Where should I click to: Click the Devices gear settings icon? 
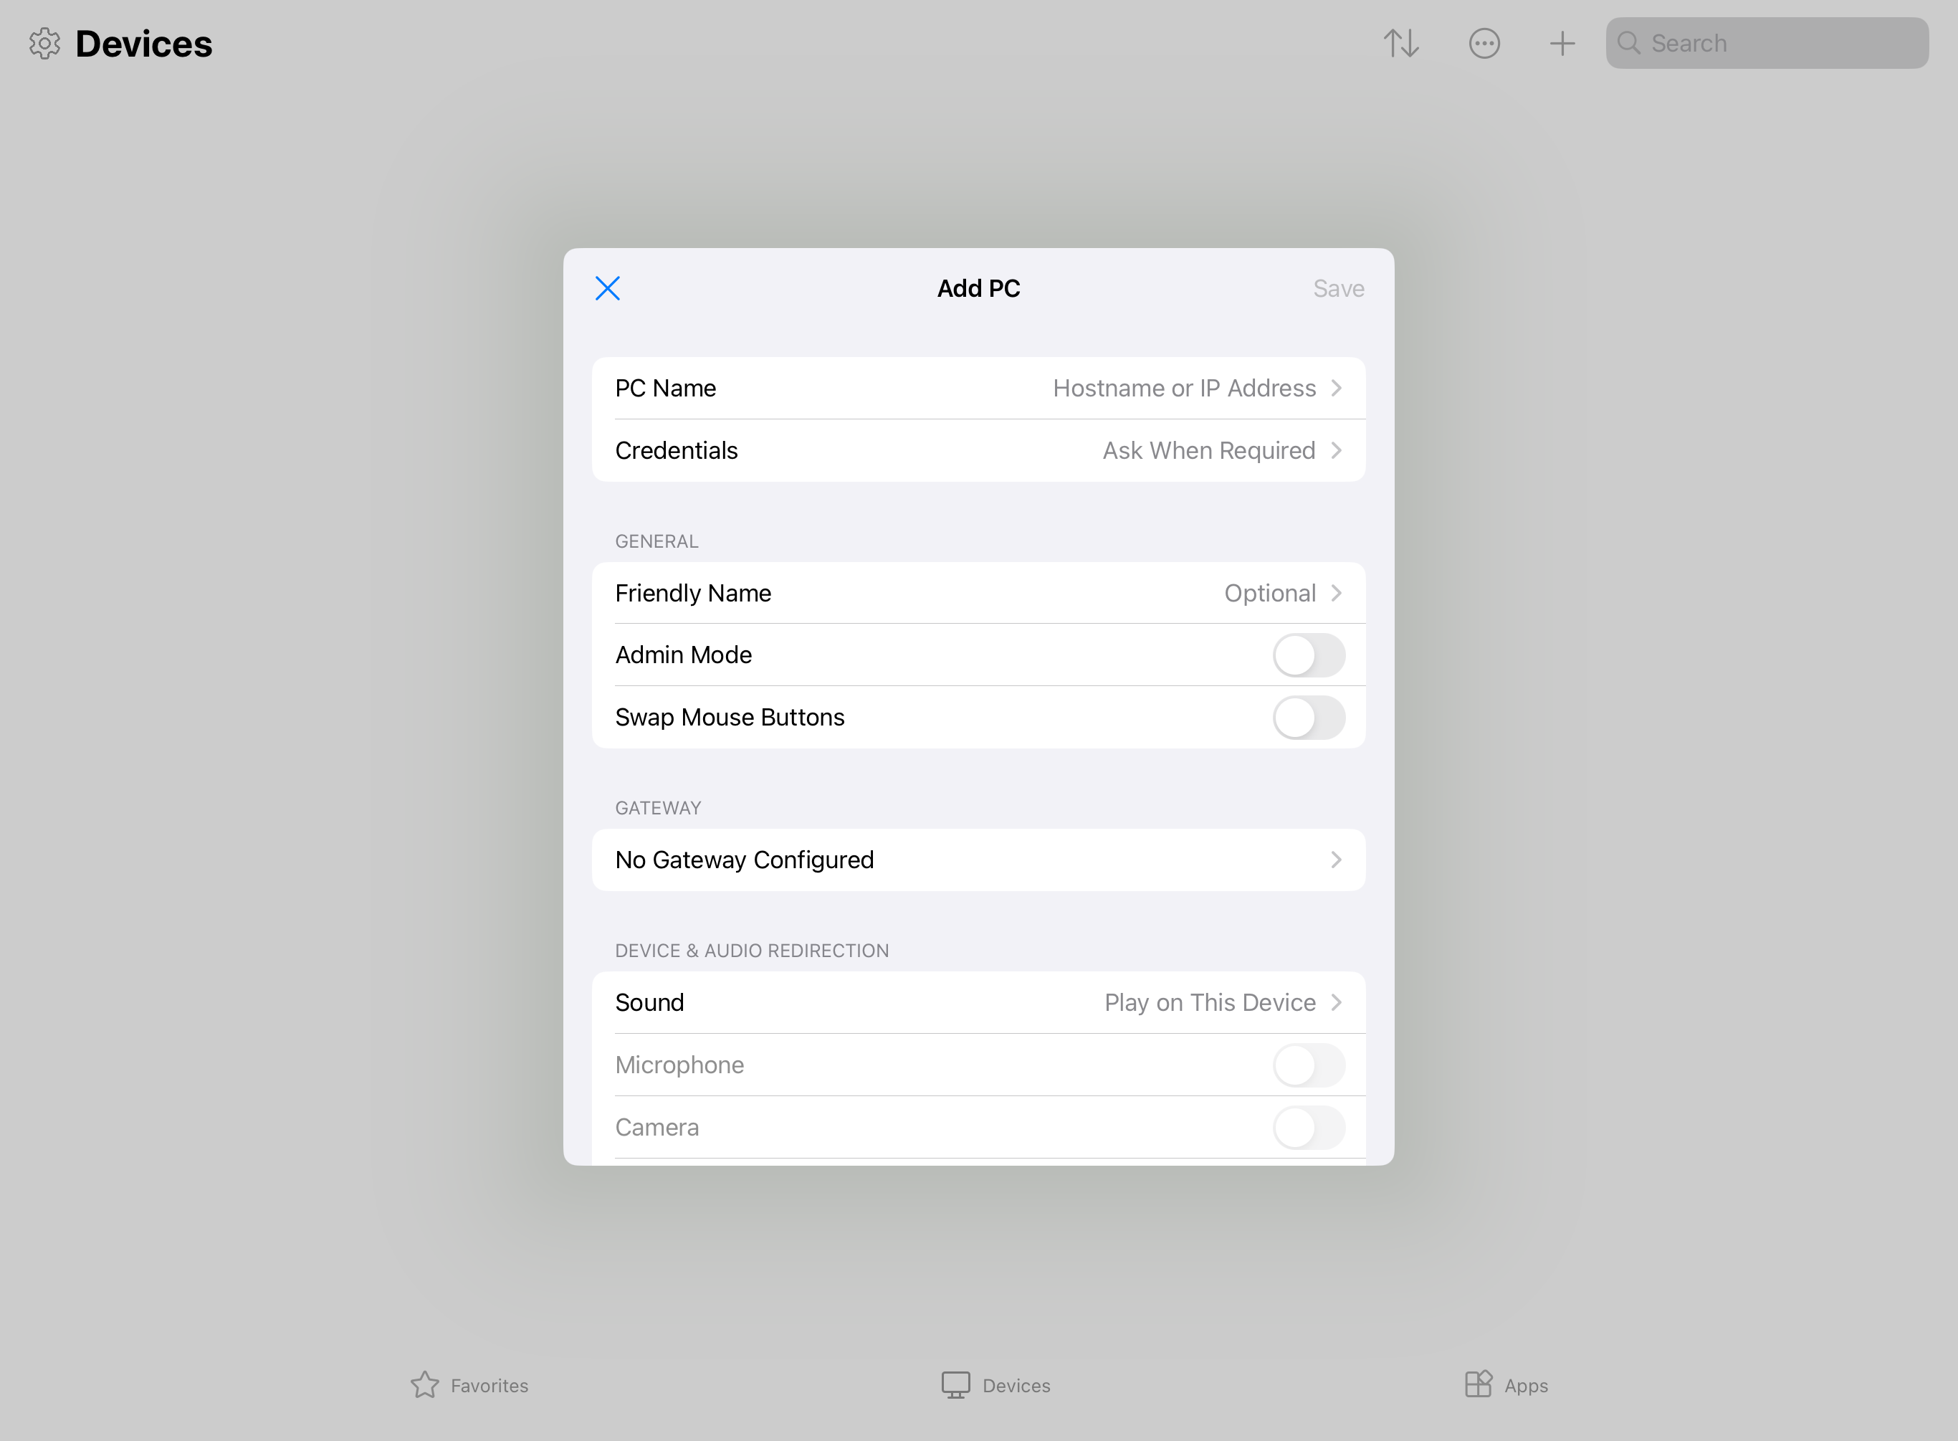click(x=44, y=44)
